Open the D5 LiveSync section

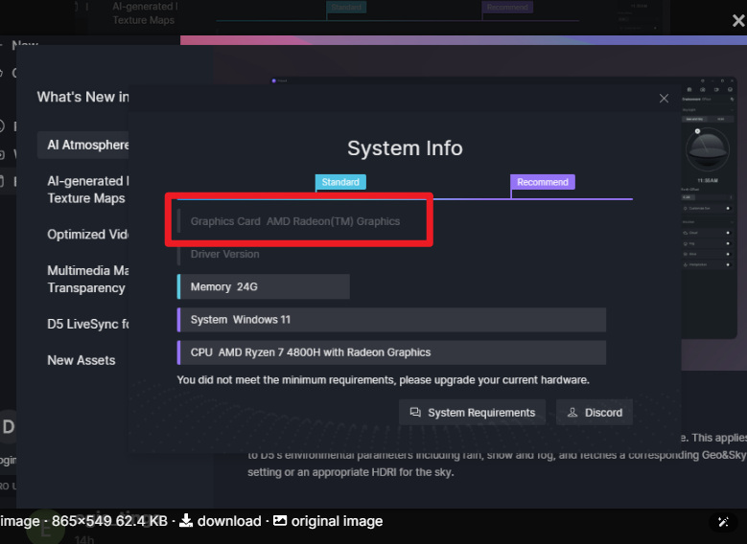coord(88,324)
